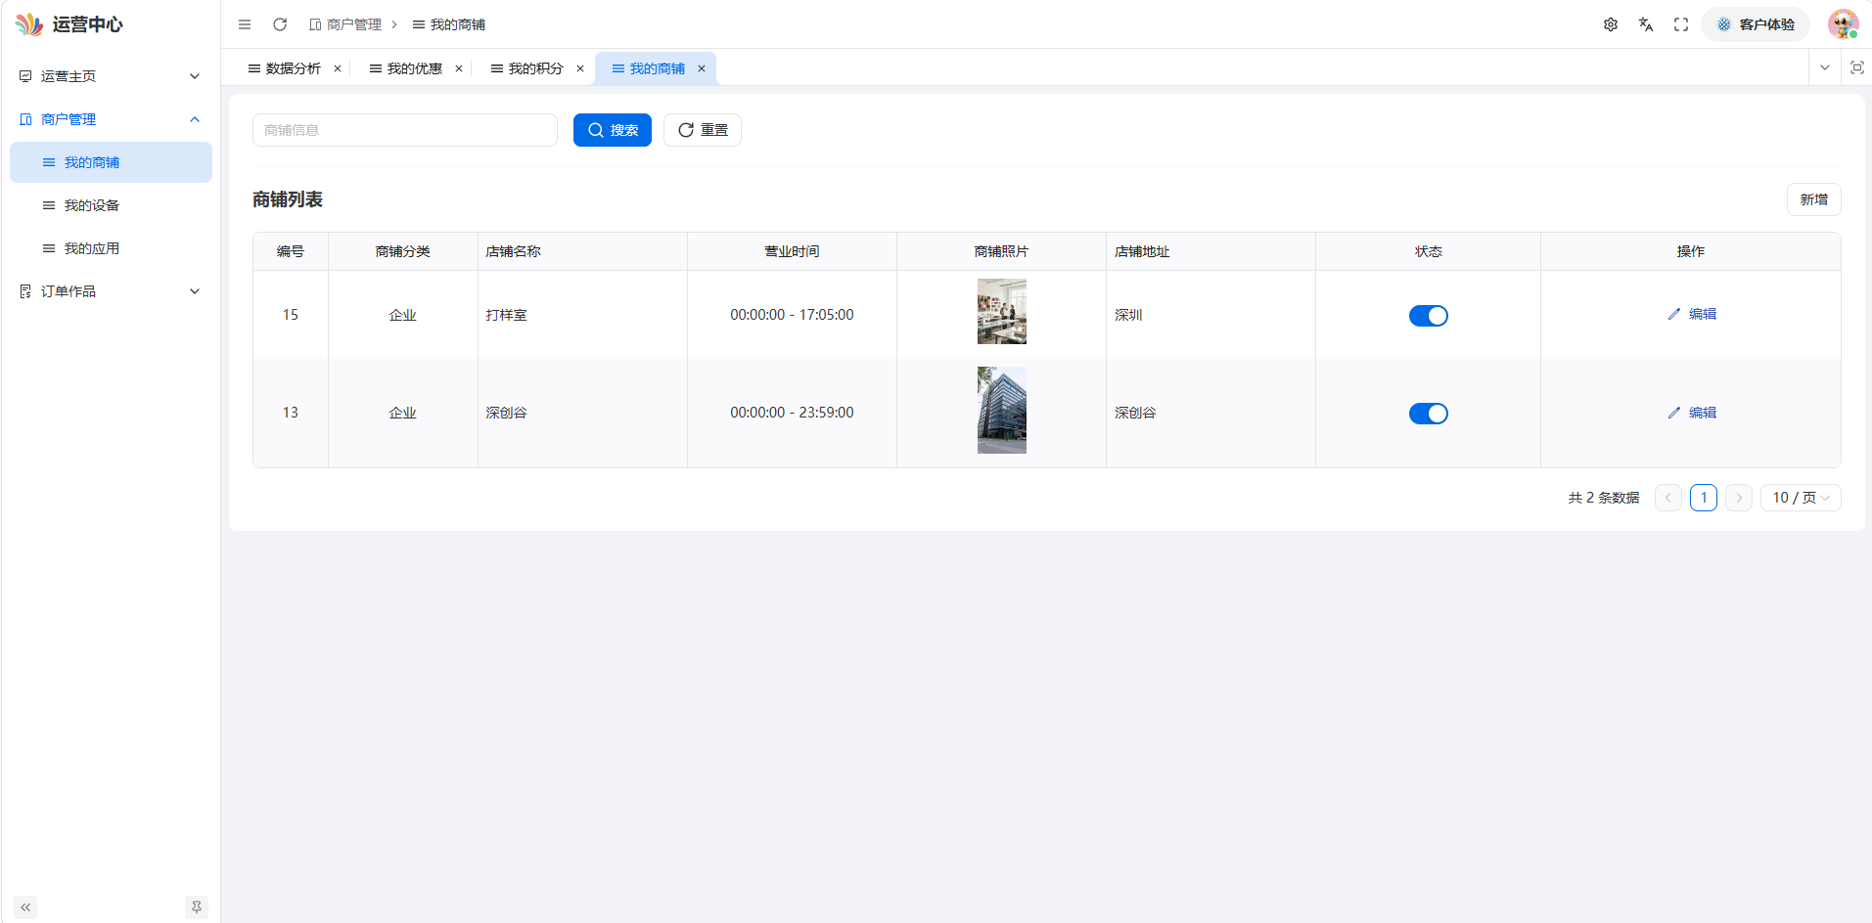The height and width of the screenshot is (923, 1872).
Task: Disable status switch for 打样室 shop
Action: click(x=1429, y=316)
